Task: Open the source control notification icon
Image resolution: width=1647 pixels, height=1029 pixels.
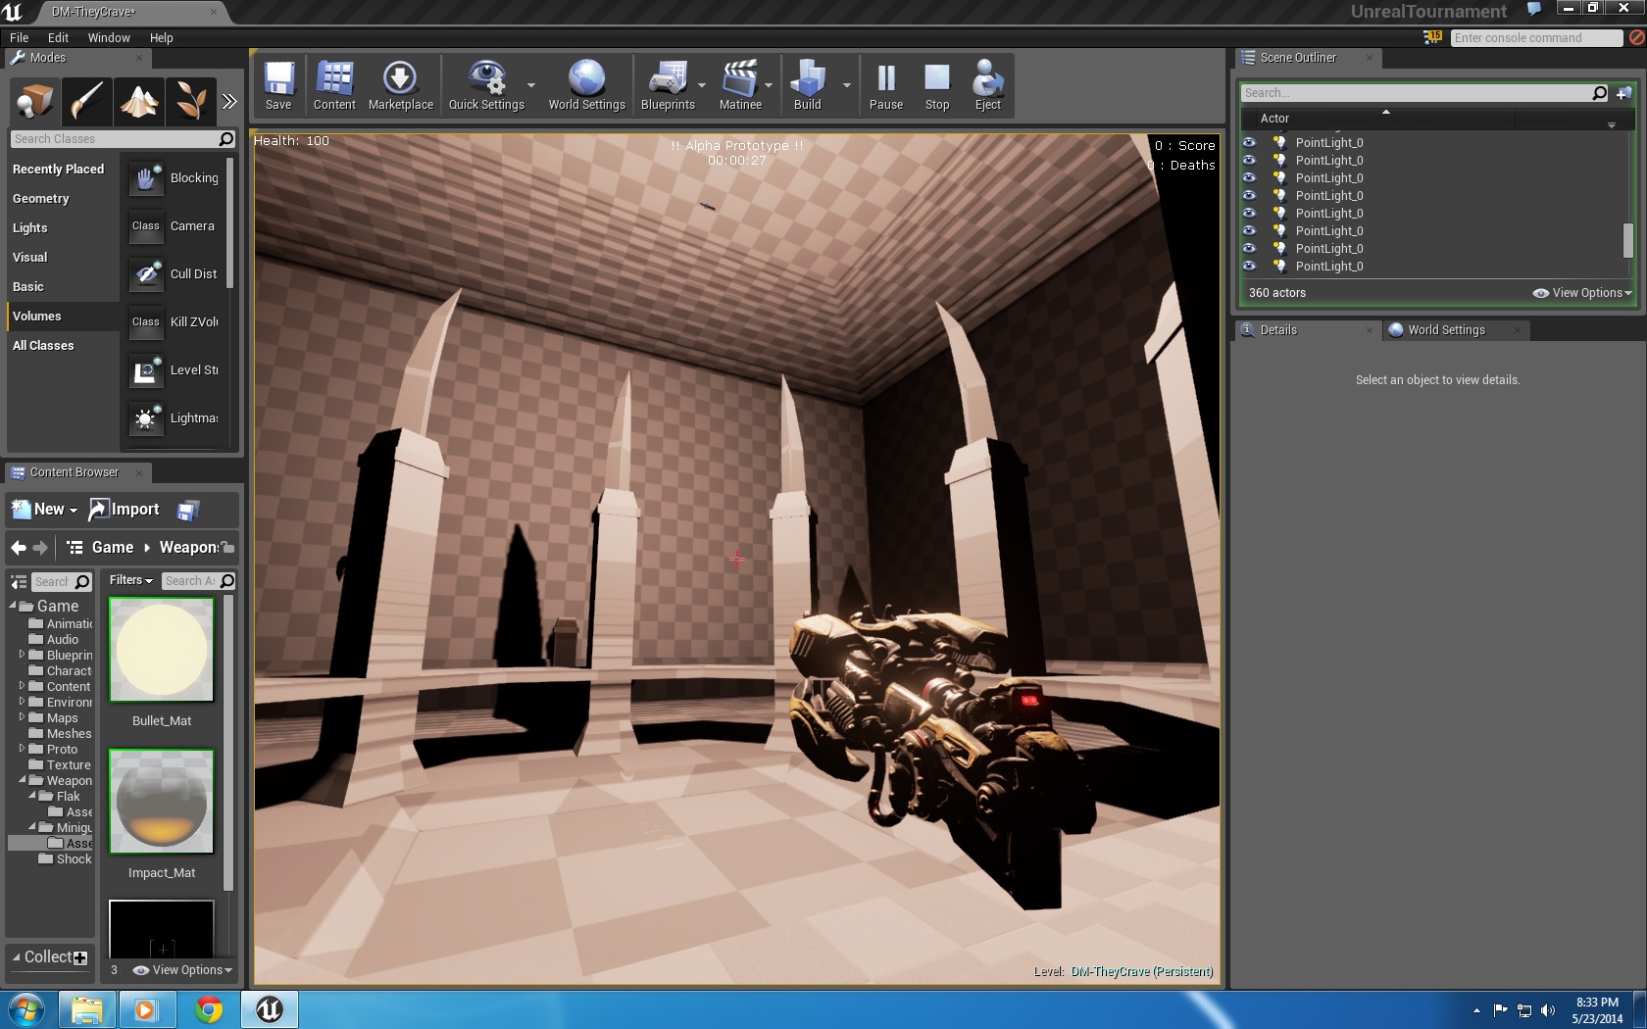Action: coord(1433,37)
